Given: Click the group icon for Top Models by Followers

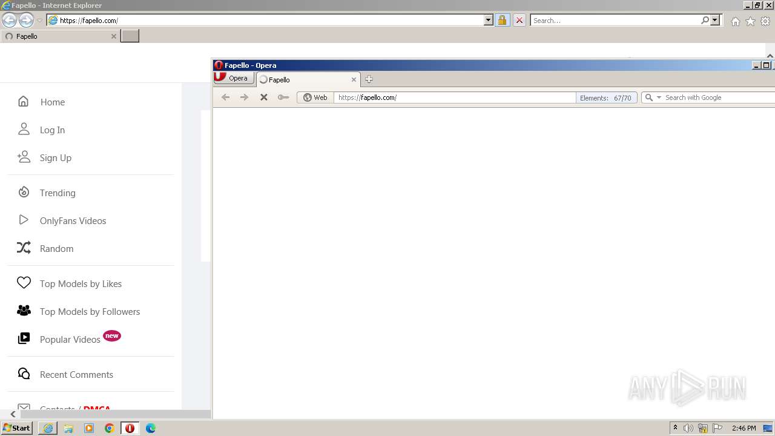Looking at the screenshot, I should click(x=24, y=311).
